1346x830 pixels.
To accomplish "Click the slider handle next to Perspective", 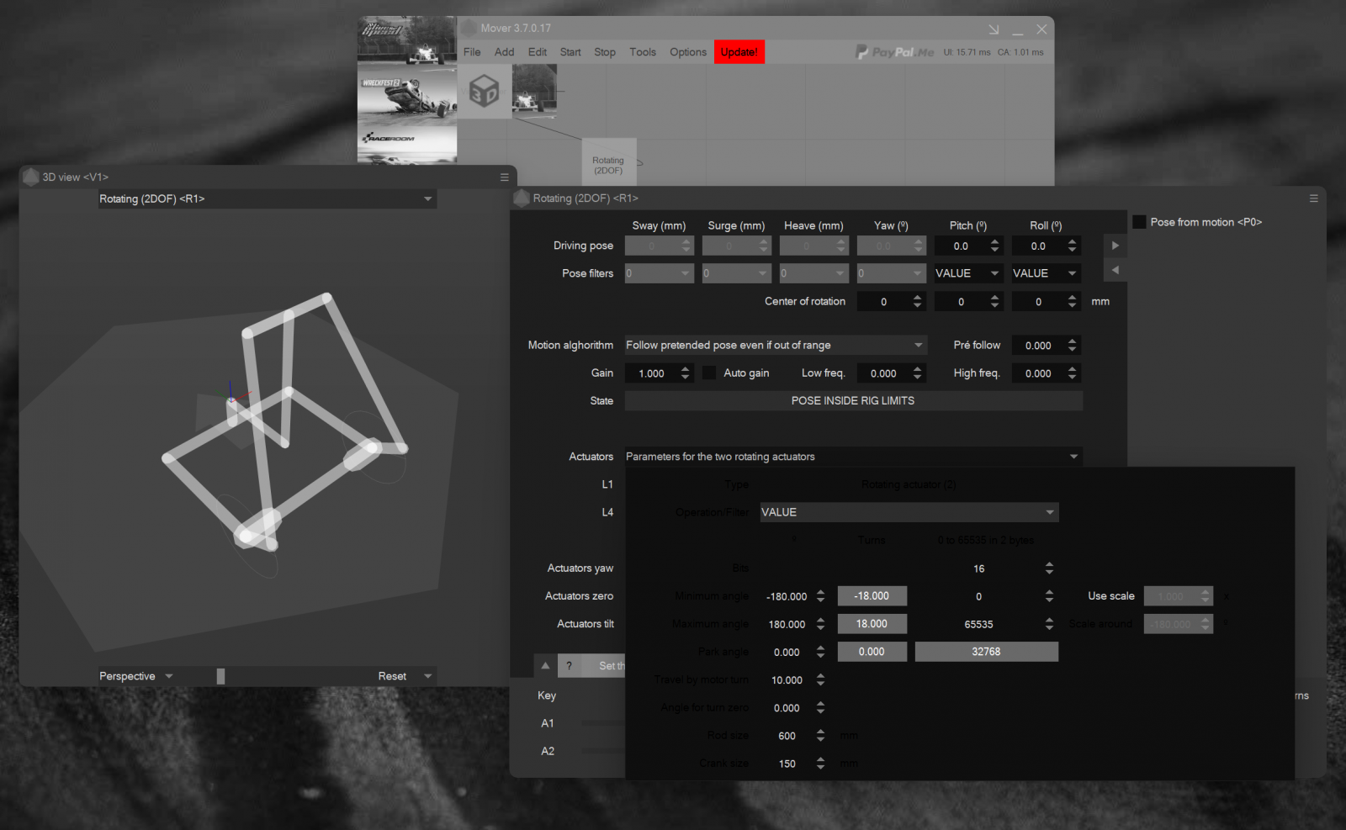I will point(220,676).
